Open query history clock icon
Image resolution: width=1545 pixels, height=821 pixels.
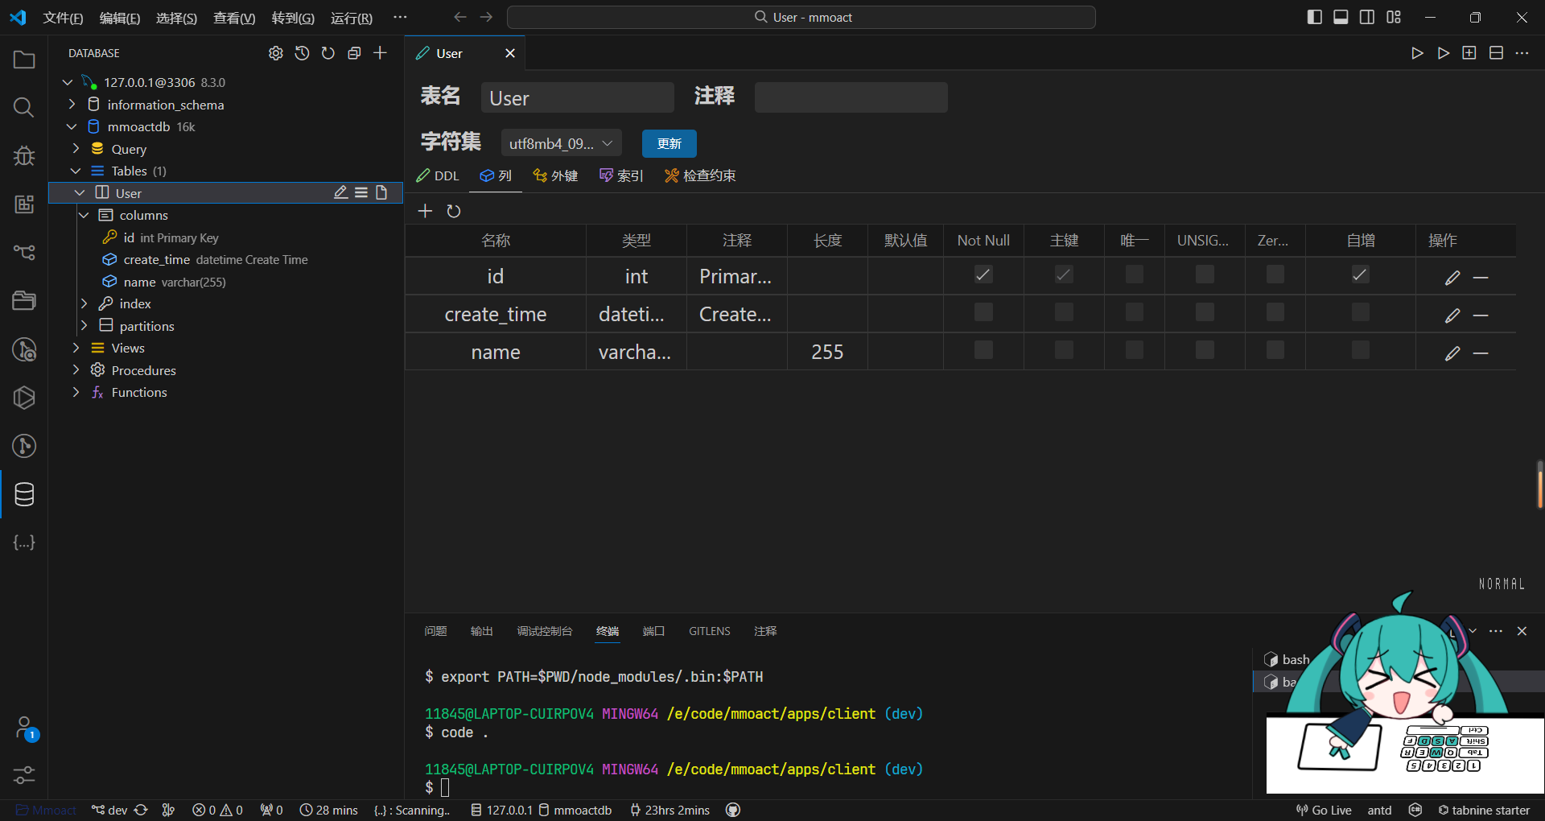pos(302,53)
